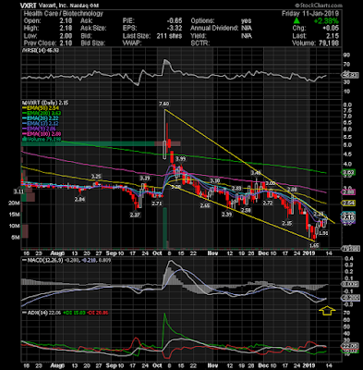Click the pink EMA(100) legend entry

point(42,134)
